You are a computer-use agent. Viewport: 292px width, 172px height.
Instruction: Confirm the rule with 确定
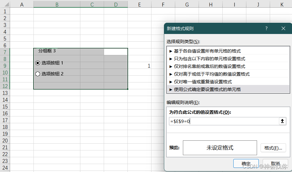246,163
